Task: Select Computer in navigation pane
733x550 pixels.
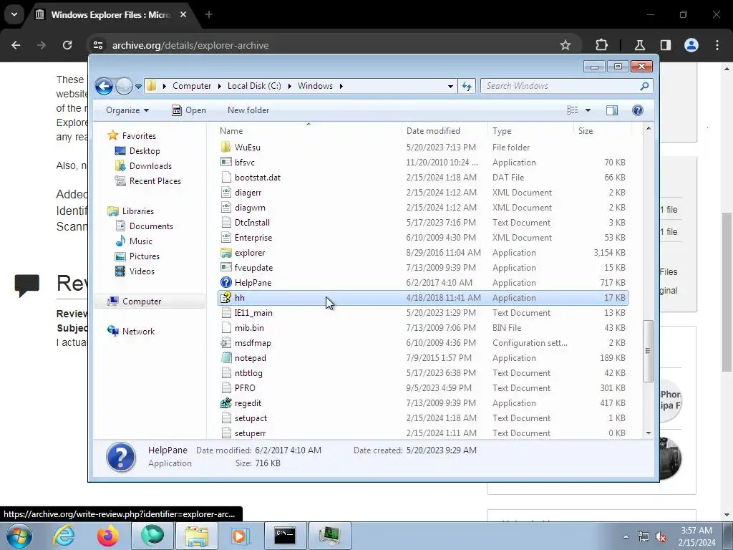Action: [150, 301]
